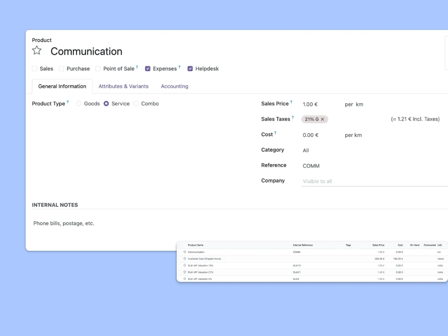The image size is (448, 336).
Task: Disable the Expenses checkbox
Action: [148, 69]
